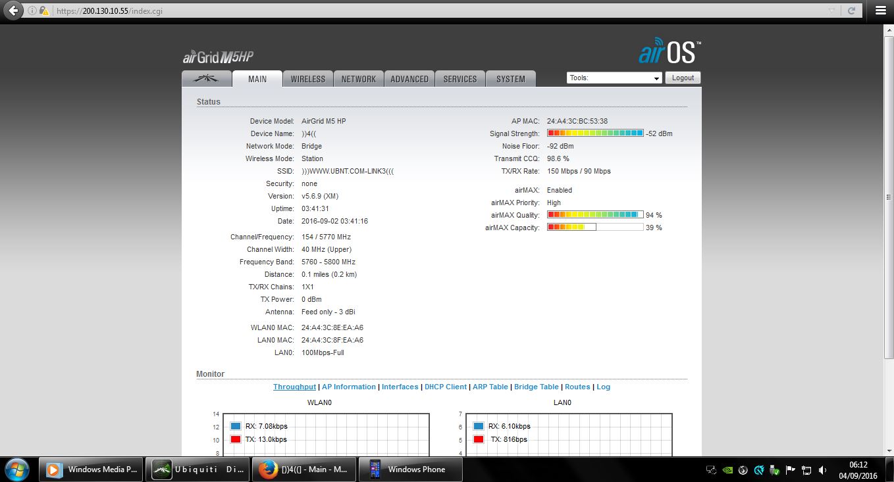Open the Ubiquiti logo tab
The height and width of the screenshot is (482, 894).
[x=207, y=78]
